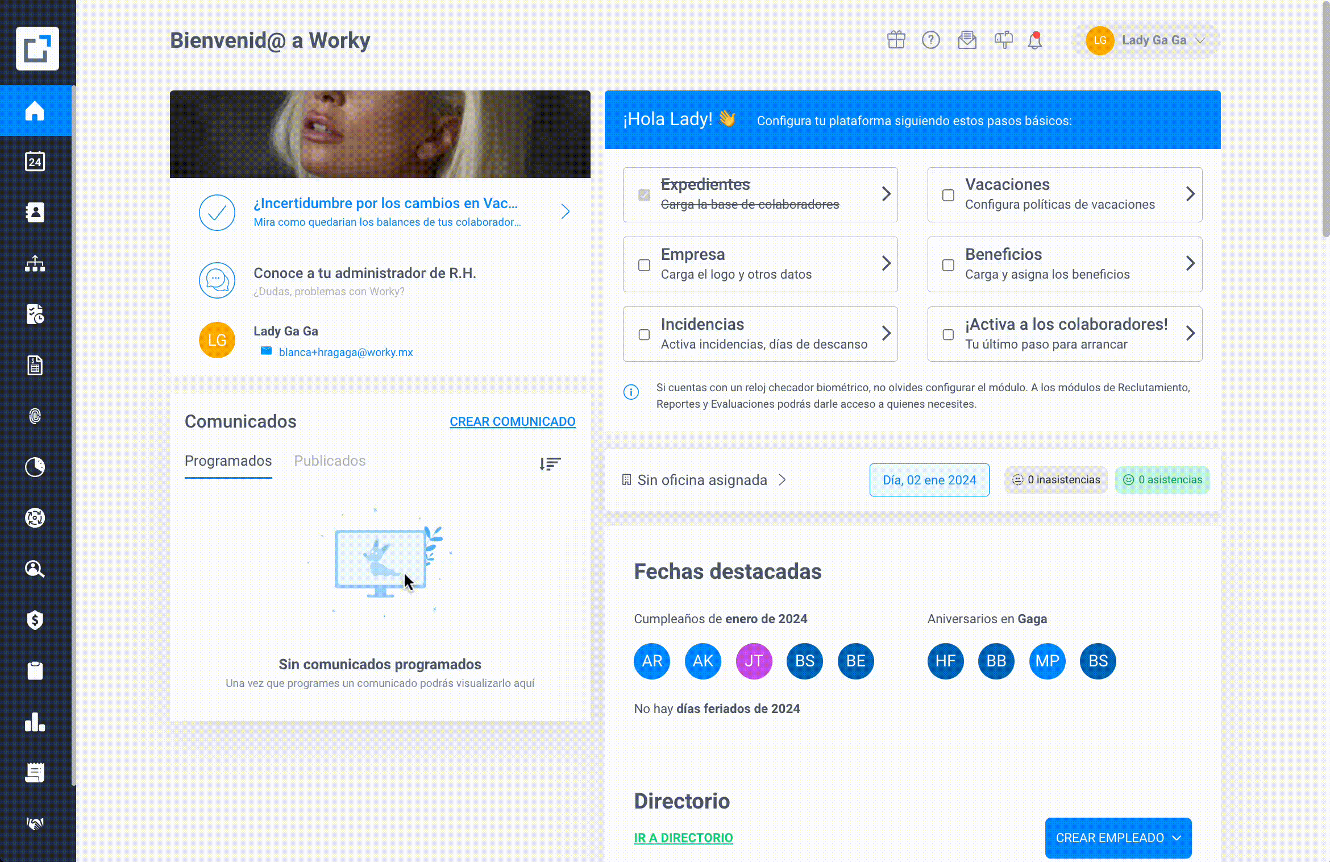Check the Vacaciones setup checkbox

tap(948, 195)
